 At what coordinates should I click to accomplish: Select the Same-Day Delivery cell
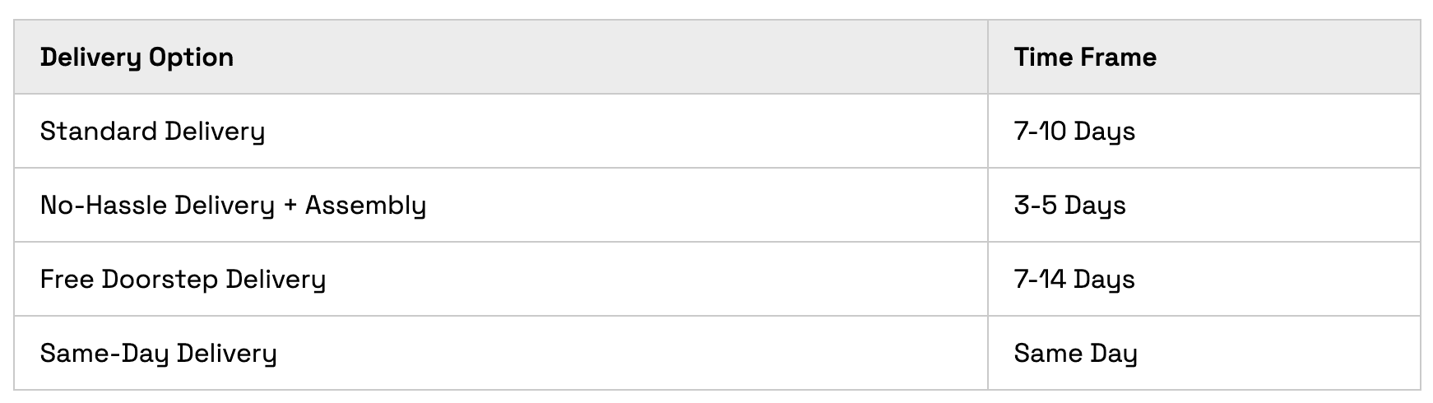[158, 354]
